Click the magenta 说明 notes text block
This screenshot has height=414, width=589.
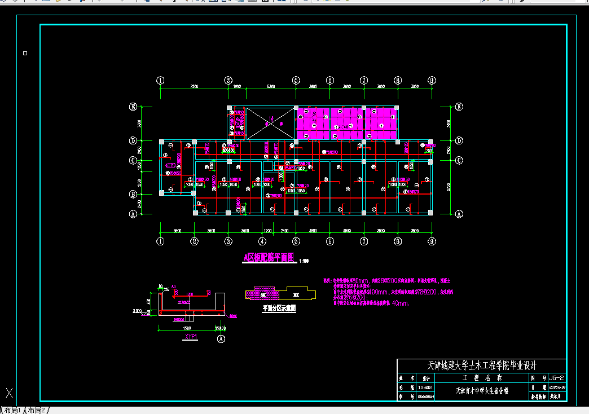388,292
